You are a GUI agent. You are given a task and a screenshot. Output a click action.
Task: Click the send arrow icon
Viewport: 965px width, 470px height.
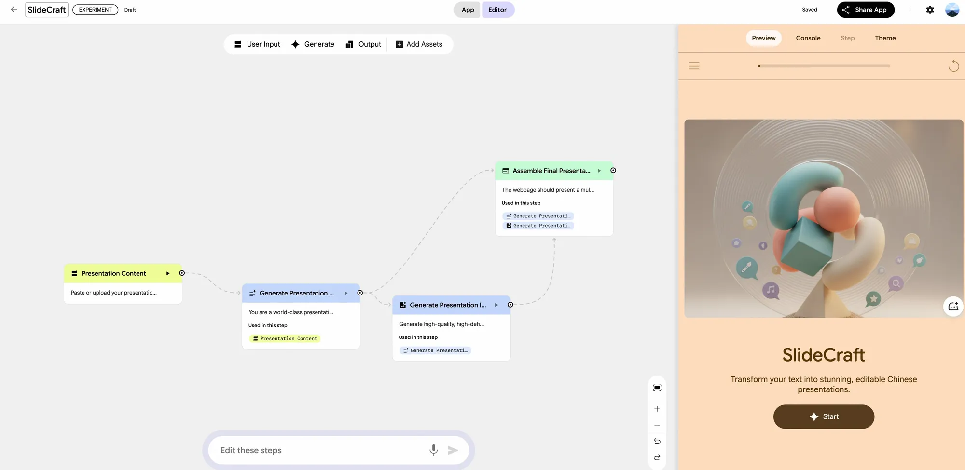pyautogui.click(x=453, y=450)
